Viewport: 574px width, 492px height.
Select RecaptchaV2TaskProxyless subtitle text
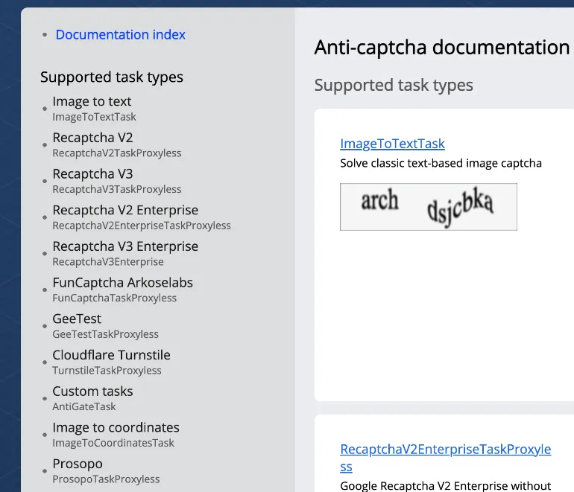[117, 153]
